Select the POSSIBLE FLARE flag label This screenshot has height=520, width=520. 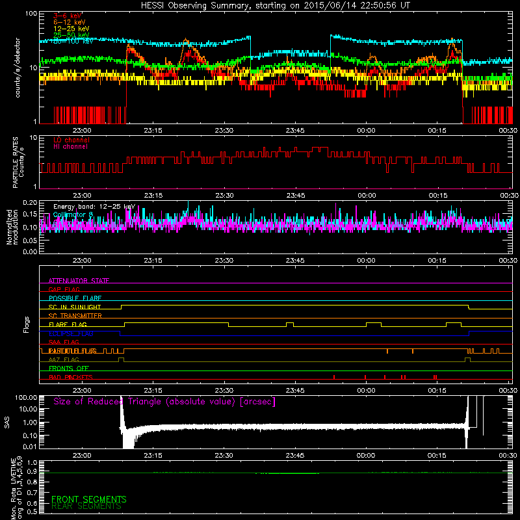pyautogui.click(x=75, y=298)
